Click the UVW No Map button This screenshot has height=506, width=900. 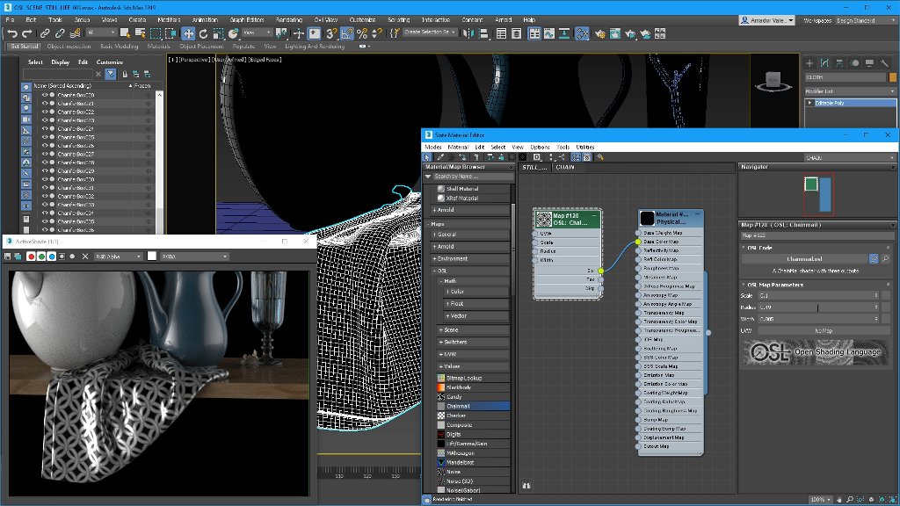pos(823,331)
